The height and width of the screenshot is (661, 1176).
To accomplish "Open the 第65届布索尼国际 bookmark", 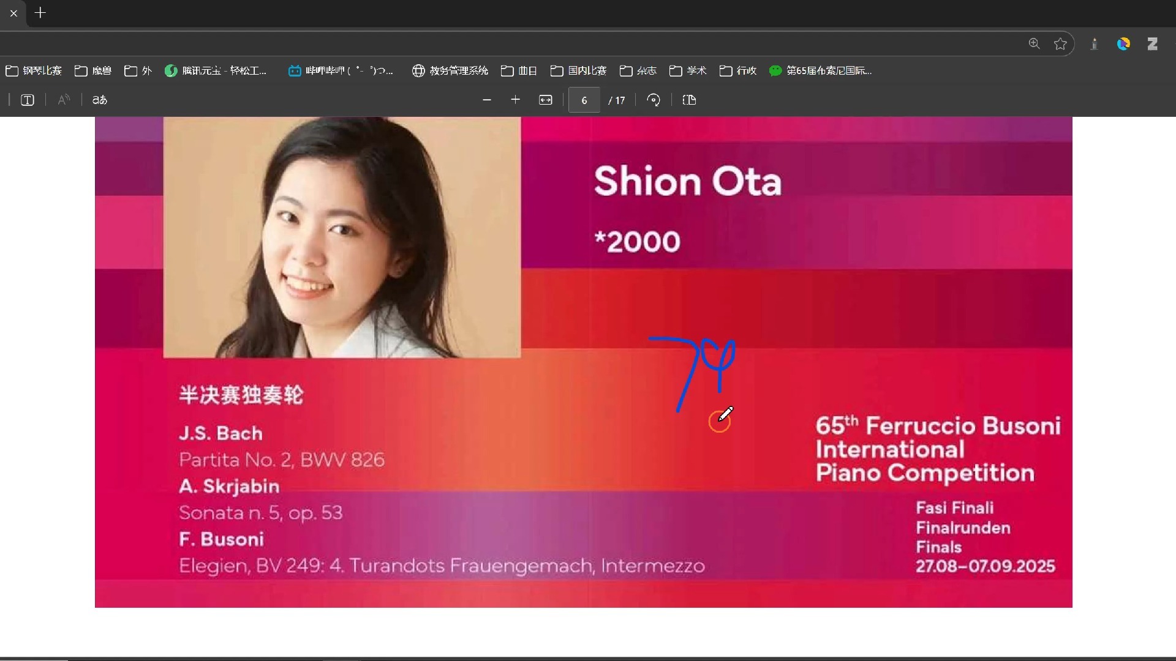I will [x=820, y=70].
